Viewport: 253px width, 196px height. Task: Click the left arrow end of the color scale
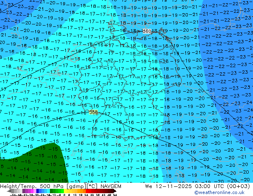pyautogui.click(x=9, y=191)
